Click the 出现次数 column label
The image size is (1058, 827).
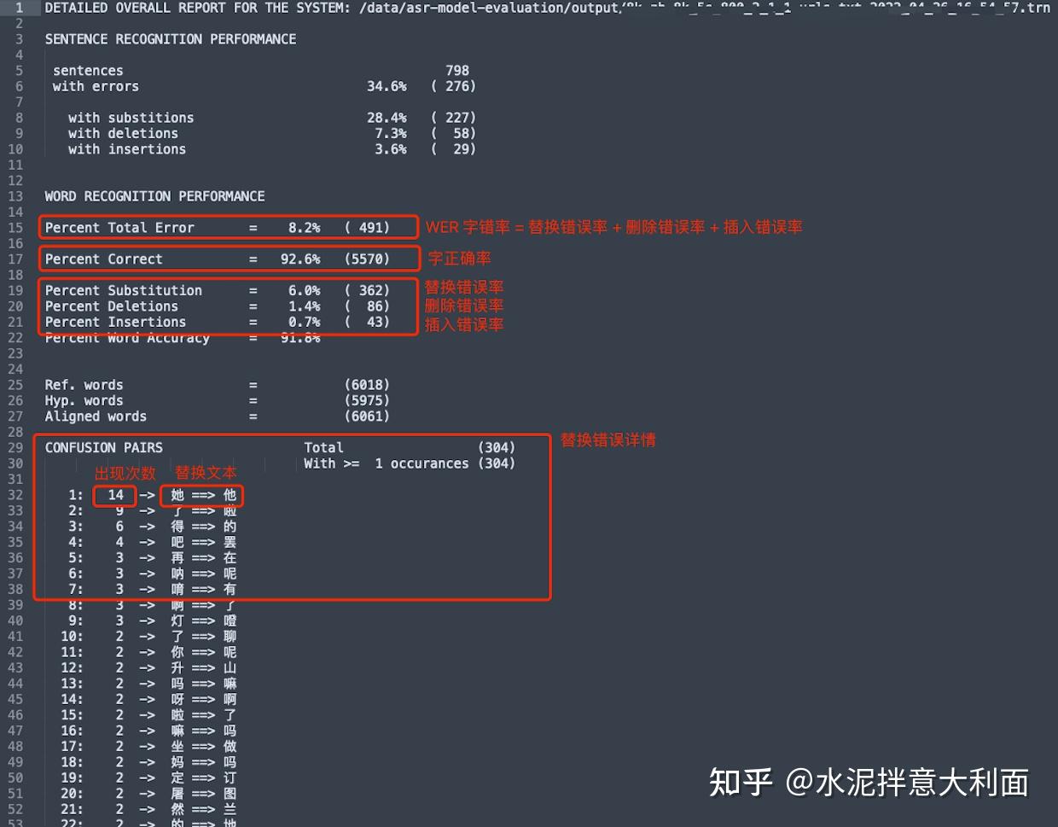(x=125, y=472)
